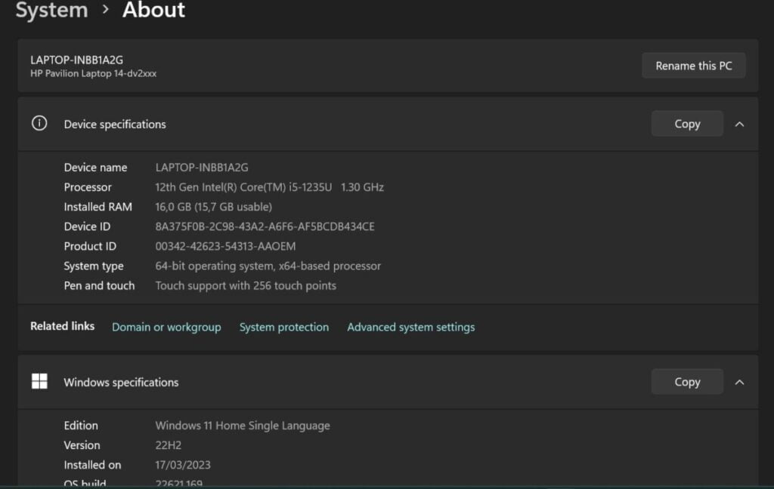Click the Version value 22H2

click(169, 444)
